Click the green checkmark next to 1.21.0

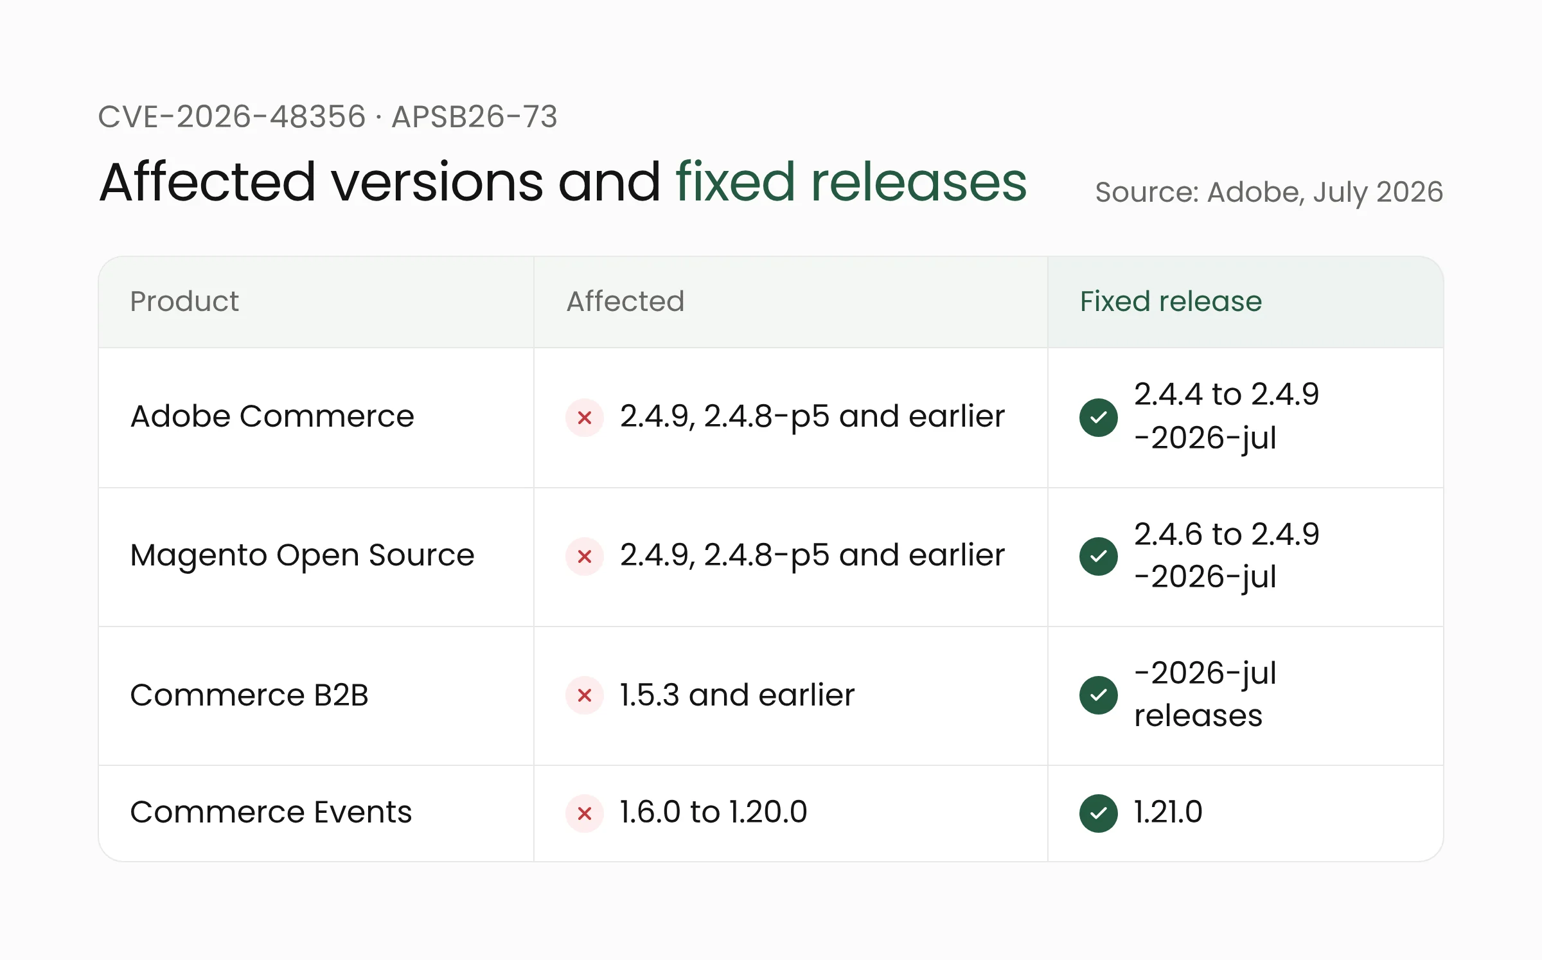(1099, 813)
